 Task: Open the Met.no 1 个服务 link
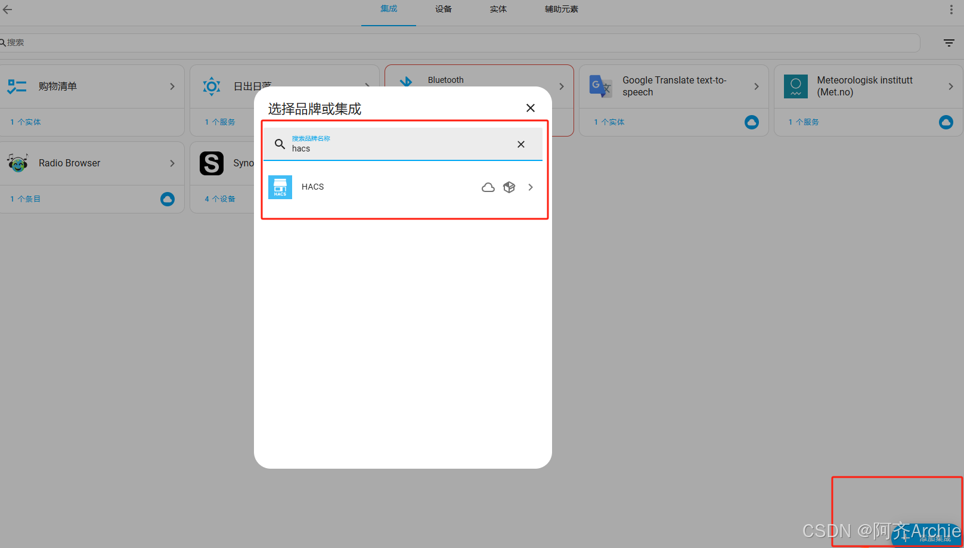(x=804, y=122)
